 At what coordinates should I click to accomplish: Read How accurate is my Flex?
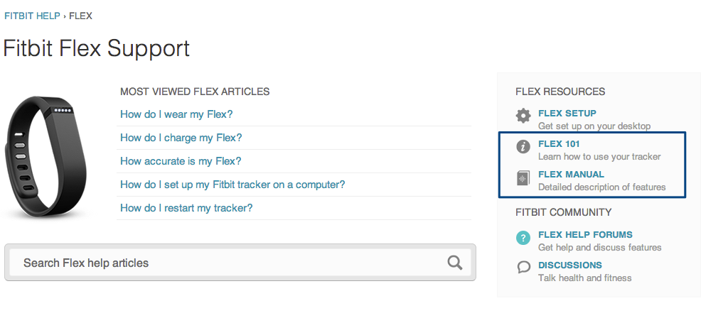(181, 161)
